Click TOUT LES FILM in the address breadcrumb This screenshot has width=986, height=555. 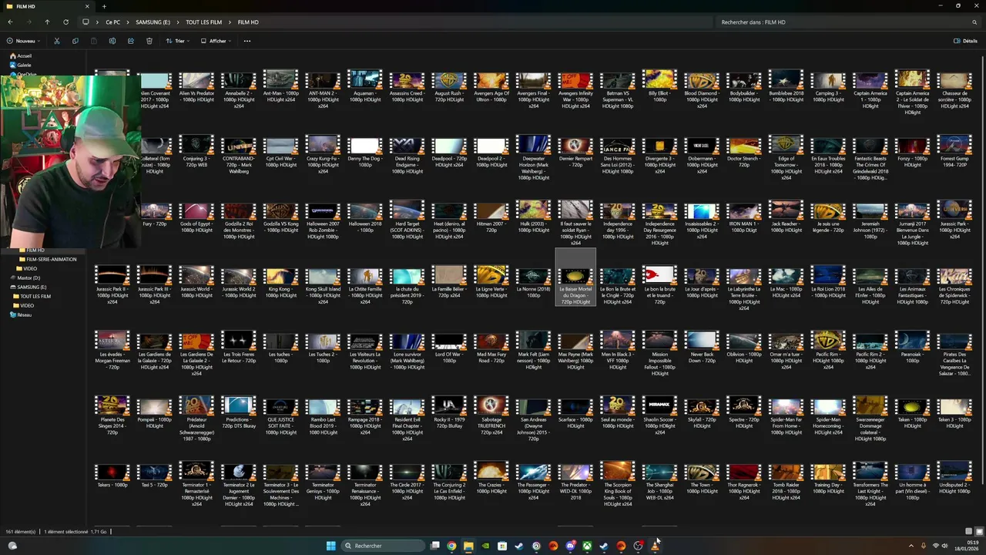pos(203,22)
